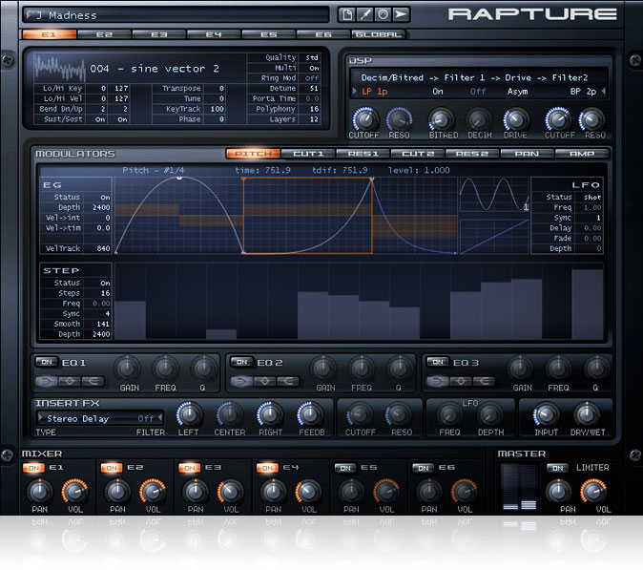Click the last step bar in step sequencer

588,304
